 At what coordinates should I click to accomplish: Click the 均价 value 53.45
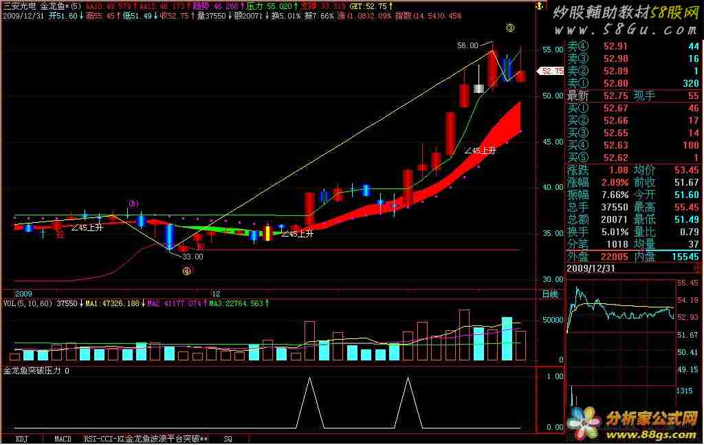tap(687, 170)
